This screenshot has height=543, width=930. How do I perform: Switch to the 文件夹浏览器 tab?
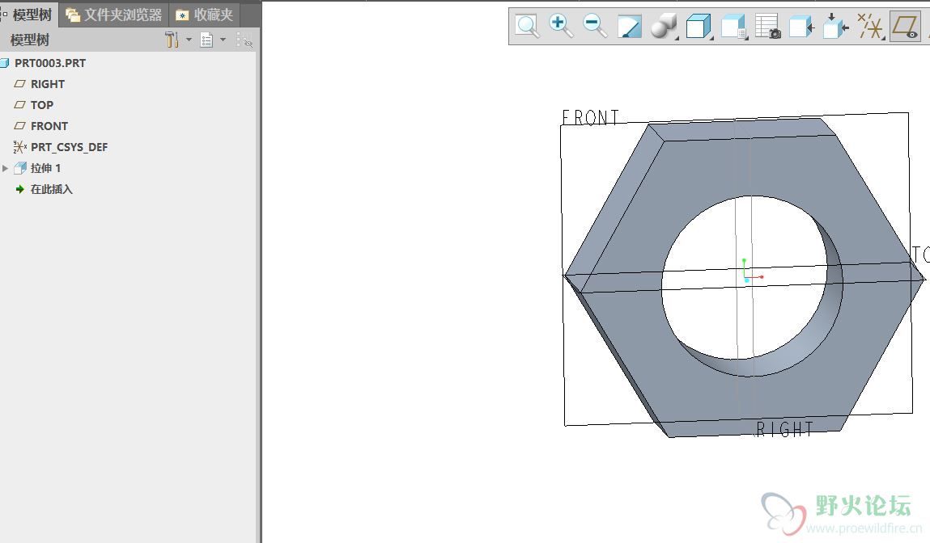click(x=114, y=15)
